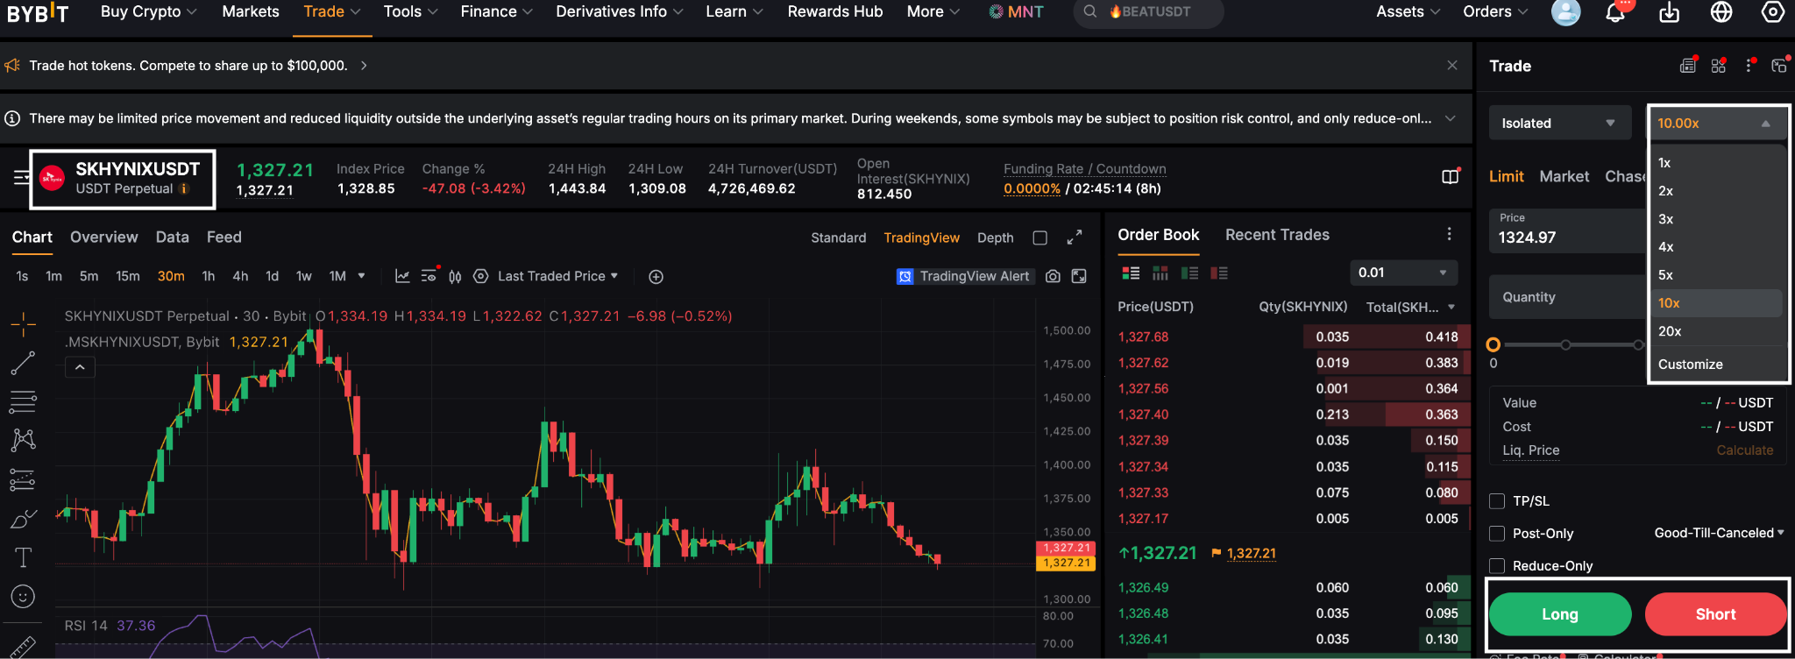Open the language globe icon
Screen dimensions: 1795x659
tap(1721, 12)
